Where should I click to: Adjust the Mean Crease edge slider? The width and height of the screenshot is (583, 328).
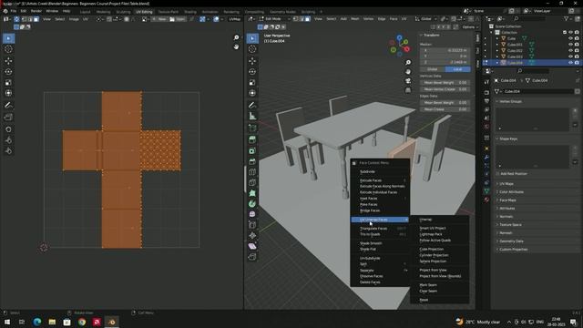coord(445,109)
